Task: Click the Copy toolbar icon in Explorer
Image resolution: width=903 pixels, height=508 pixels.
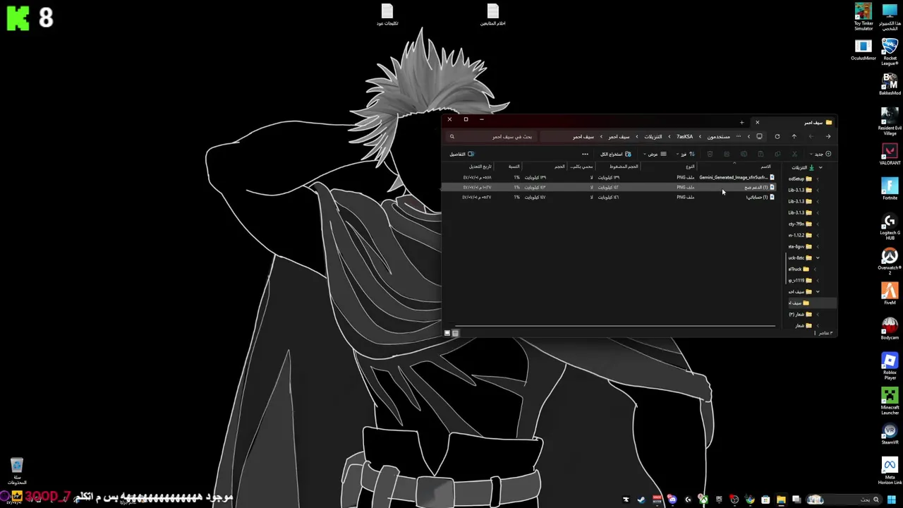Action: [x=777, y=154]
